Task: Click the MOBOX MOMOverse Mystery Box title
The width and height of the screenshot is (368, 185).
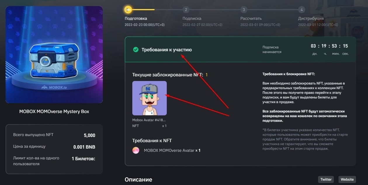Action: [54, 111]
